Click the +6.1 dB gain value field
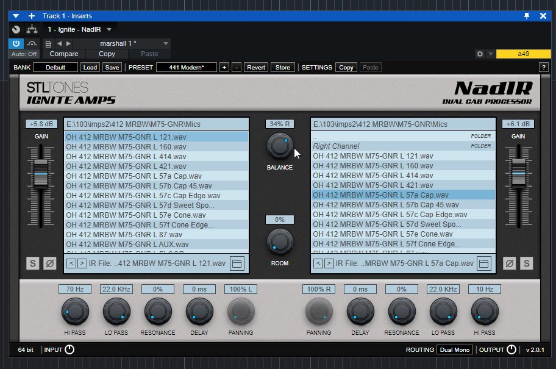Image resolution: width=556 pixels, height=369 pixels. 518,124
